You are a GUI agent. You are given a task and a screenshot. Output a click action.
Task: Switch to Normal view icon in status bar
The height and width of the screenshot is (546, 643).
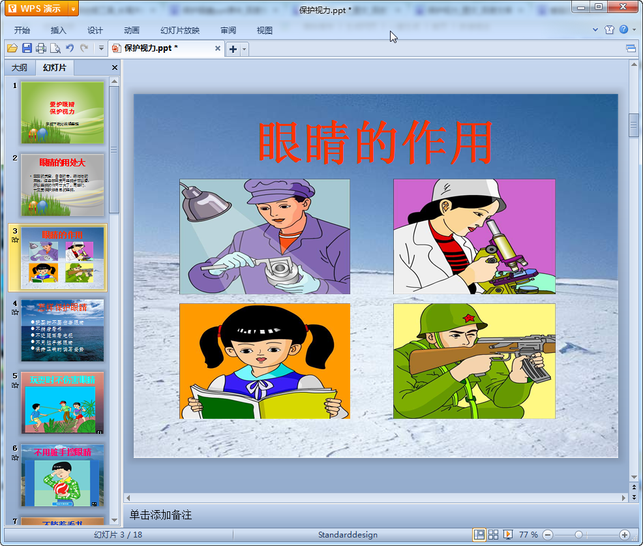[479, 534]
